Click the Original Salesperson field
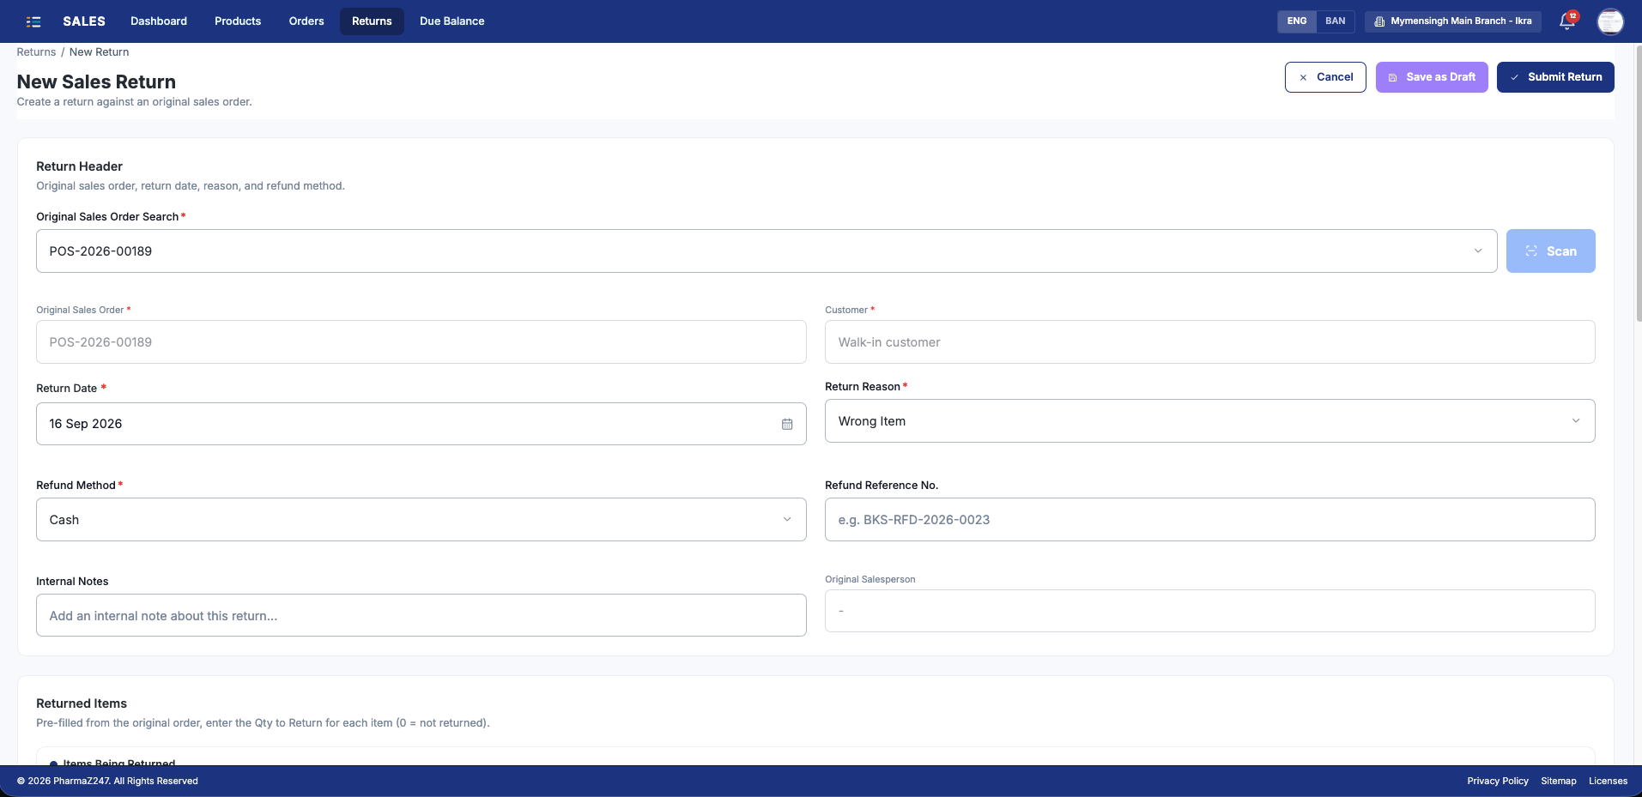The height and width of the screenshot is (797, 1642). tap(1209, 611)
